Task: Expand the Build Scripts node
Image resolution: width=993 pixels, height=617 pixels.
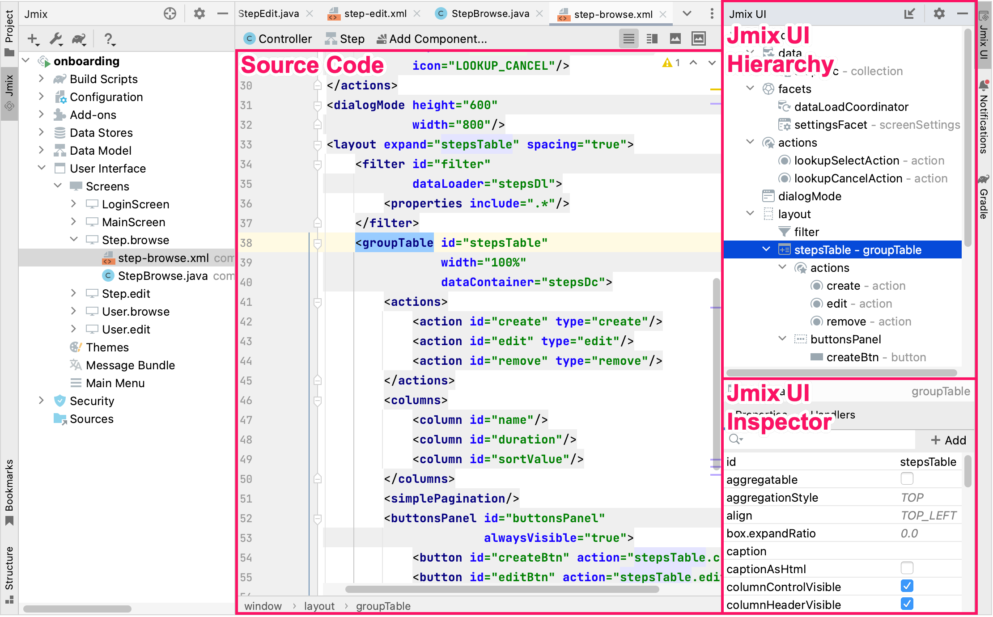Action: click(x=41, y=78)
